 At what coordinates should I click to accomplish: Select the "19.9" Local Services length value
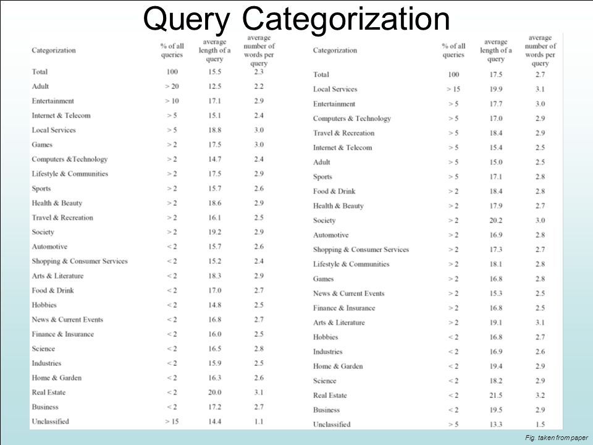[x=496, y=89]
